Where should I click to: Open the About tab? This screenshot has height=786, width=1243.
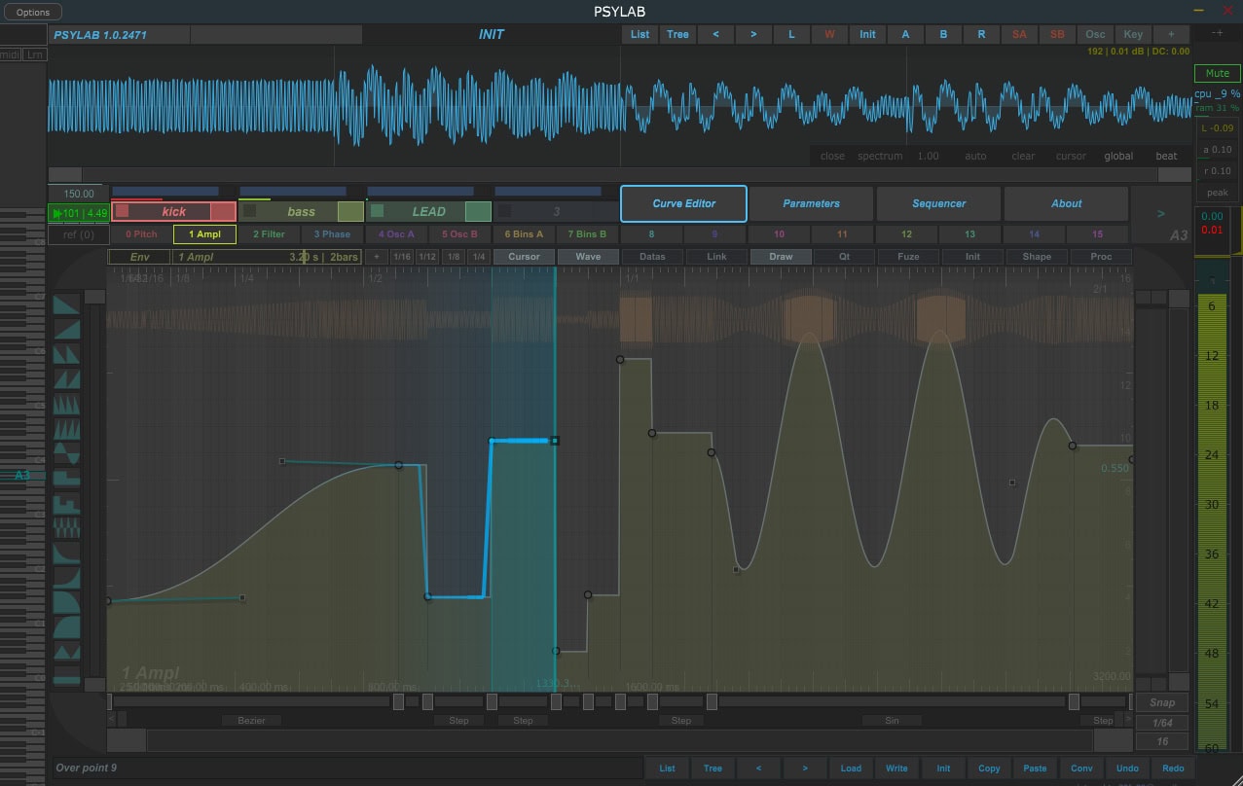pos(1066,203)
